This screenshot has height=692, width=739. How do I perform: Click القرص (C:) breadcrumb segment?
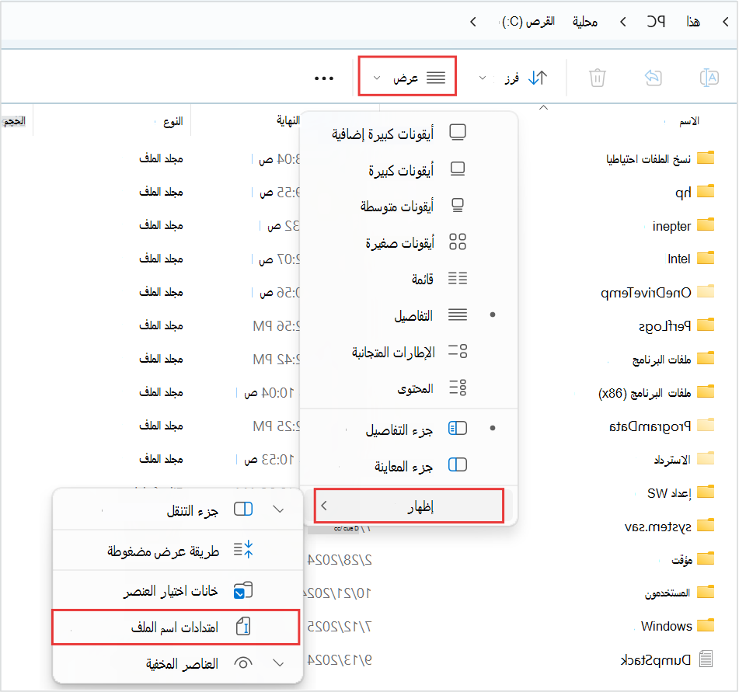528,22
